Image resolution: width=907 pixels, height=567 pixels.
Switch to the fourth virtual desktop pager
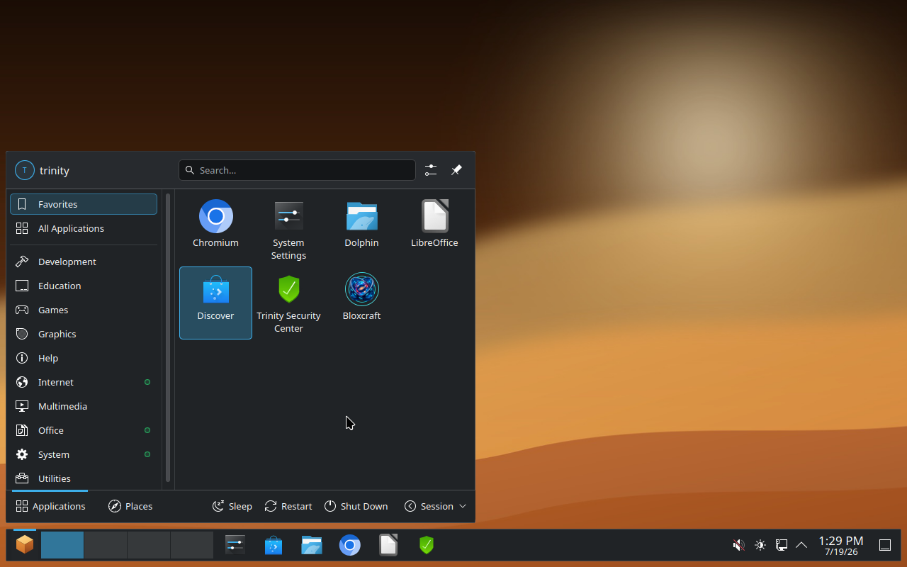[192, 545]
